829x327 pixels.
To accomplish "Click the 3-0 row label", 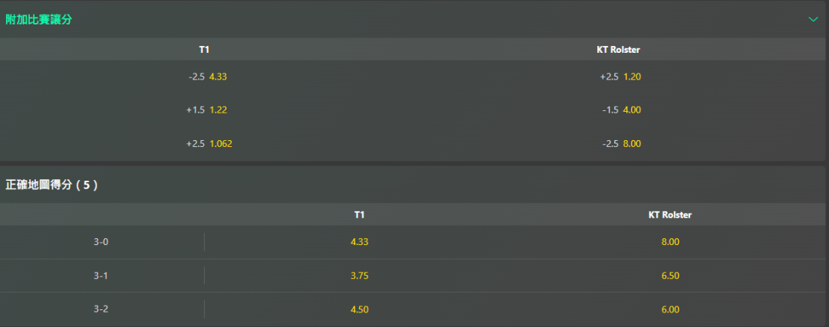I will click(x=101, y=242).
